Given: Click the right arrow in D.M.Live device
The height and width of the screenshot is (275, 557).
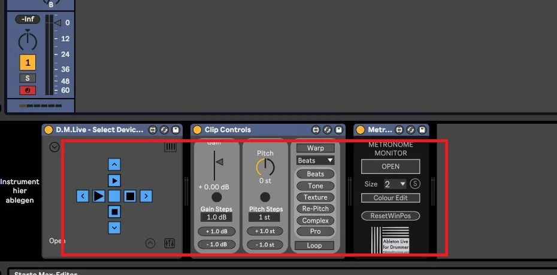Looking at the screenshot, I should tap(146, 196).
